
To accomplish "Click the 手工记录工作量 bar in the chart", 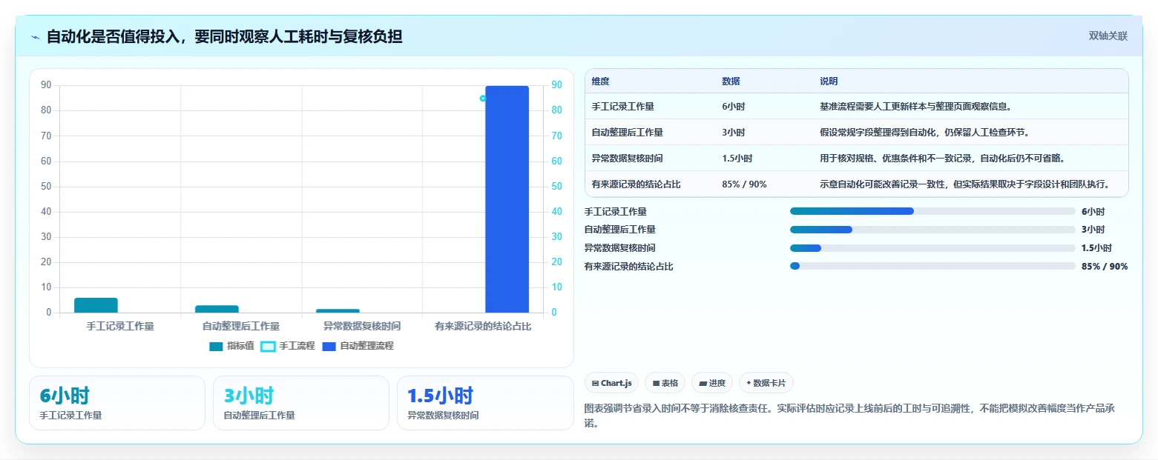I will [96, 305].
